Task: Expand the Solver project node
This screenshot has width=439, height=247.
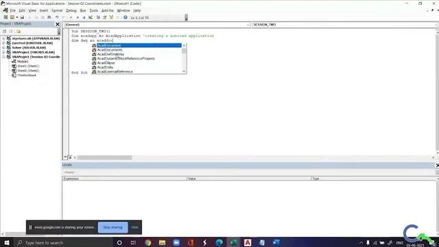Action: click(3, 47)
